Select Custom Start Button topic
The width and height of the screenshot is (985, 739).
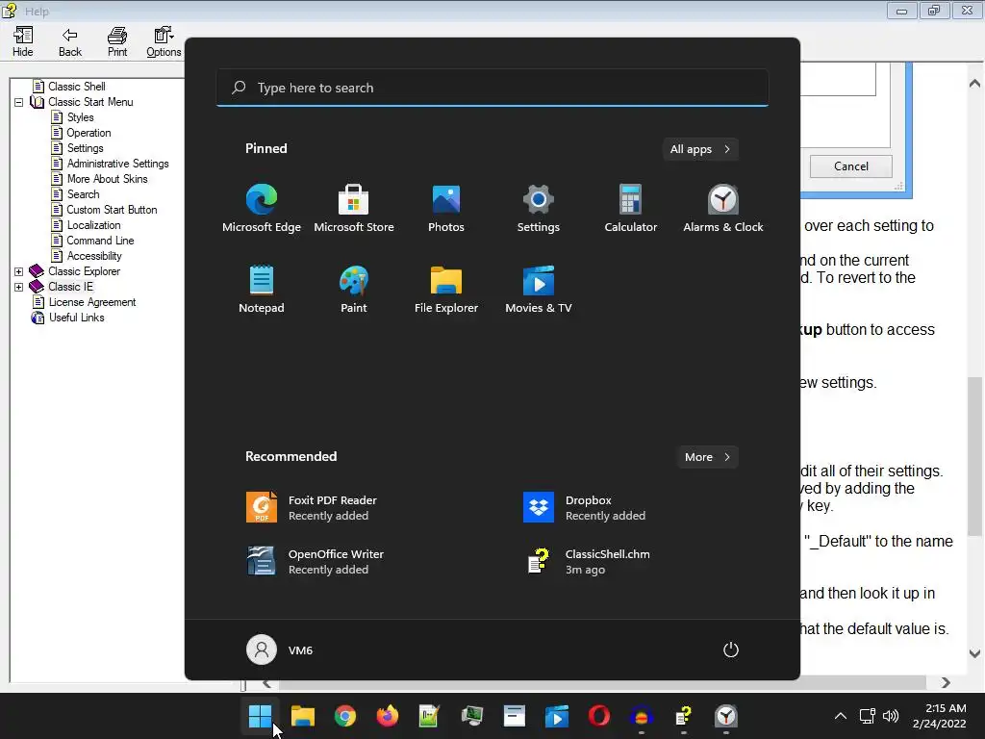click(112, 209)
